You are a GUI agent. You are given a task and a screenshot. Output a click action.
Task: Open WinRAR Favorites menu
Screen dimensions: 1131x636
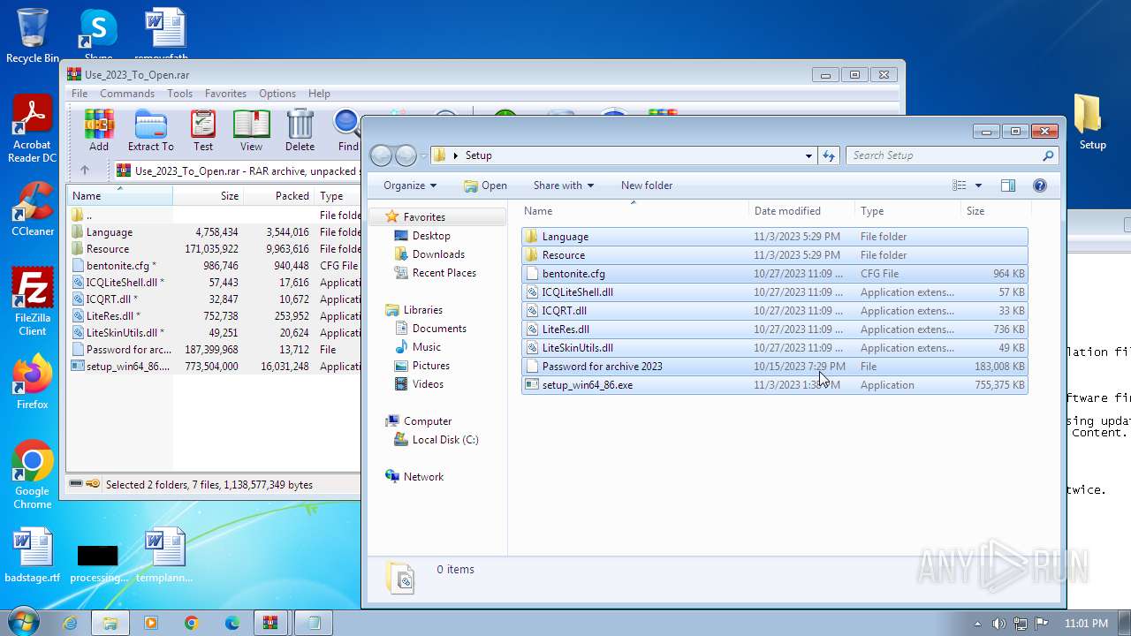(225, 94)
